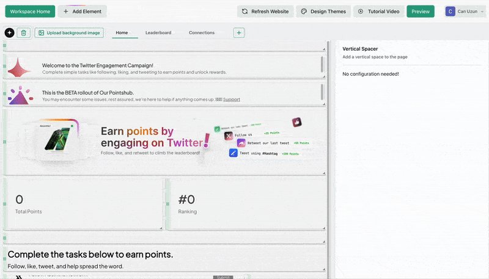Watch the Tutorial Video
Screen dimensions: 489x279
point(378,12)
